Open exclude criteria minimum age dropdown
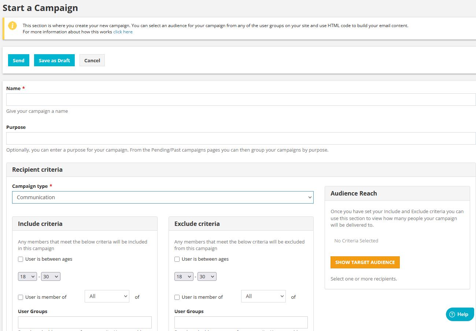476x331 pixels. [x=184, y=276]
